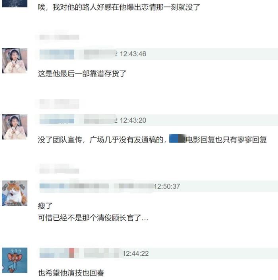Open the profile of the girl avatar at 12:43:46
The image size is (278, 280).
click(x=15, y=61)
